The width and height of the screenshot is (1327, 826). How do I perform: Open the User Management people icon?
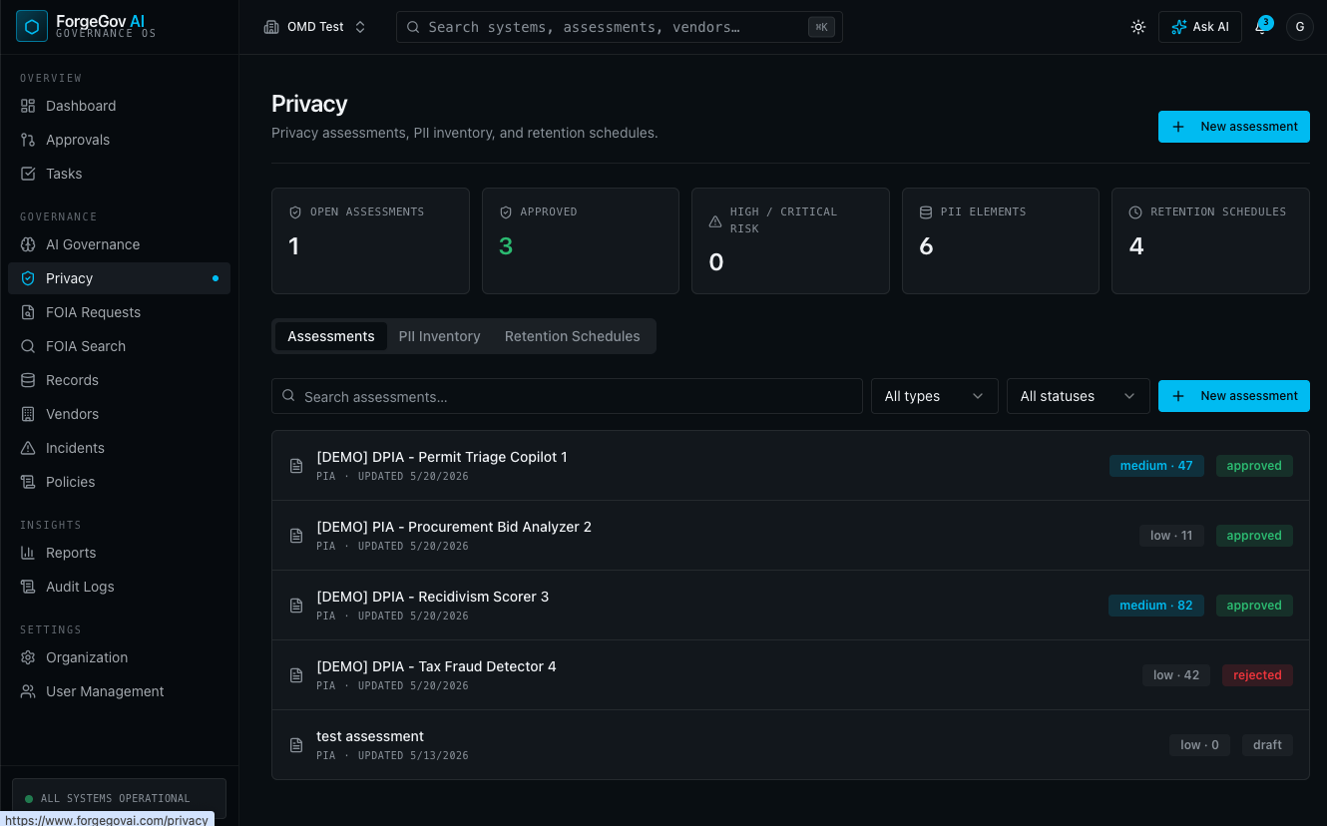[28, 691]
